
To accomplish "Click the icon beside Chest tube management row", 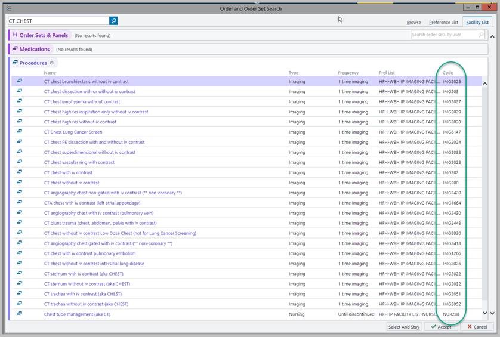I will click(19, 314).
